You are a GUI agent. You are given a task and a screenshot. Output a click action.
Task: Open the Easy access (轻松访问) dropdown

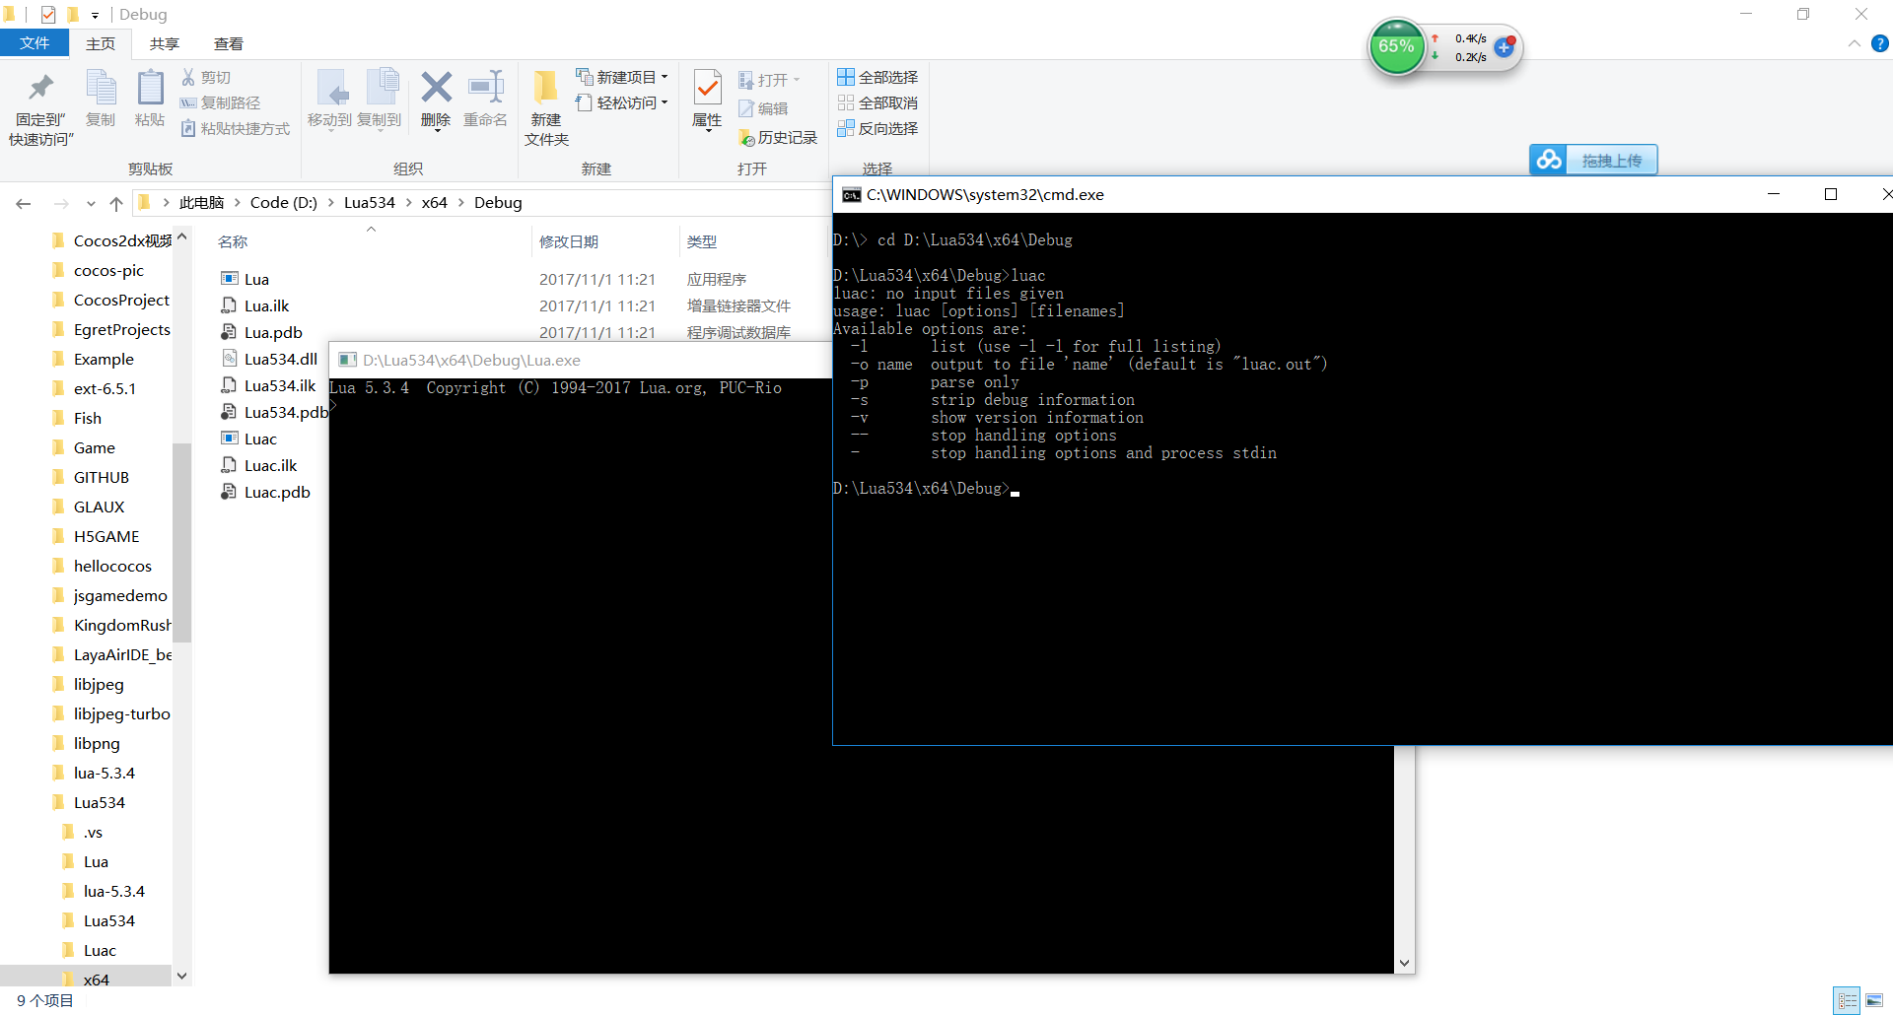[x=622, y=102]
